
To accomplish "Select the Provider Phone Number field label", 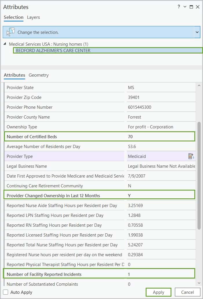I will [30, 107].
